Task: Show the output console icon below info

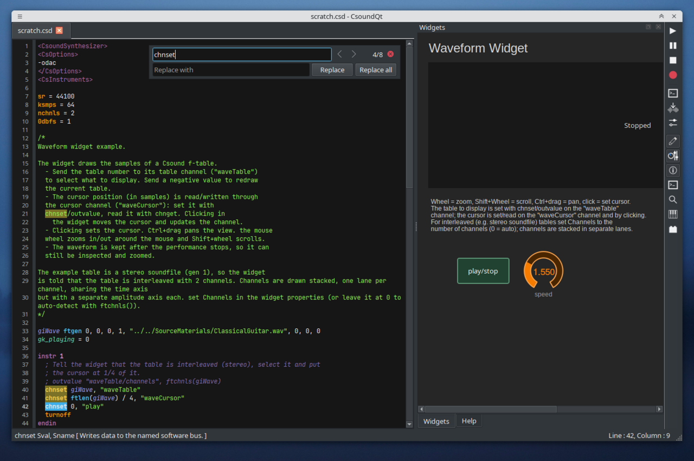Action: click(x=673, y=185)
